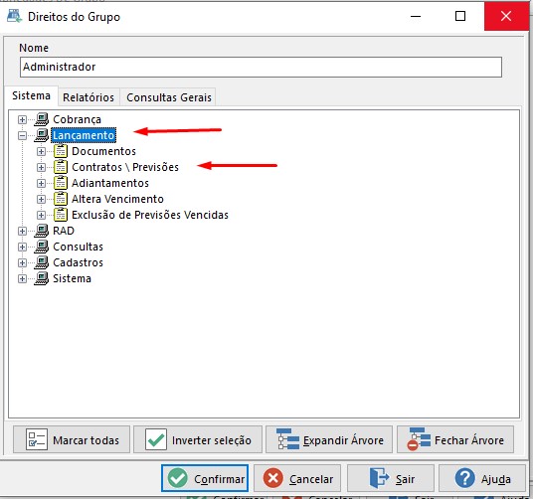Image resolution: width=533 pixels, height=499 pixels.
Task: Click Inverter seleção button
Action: point(198,439)
